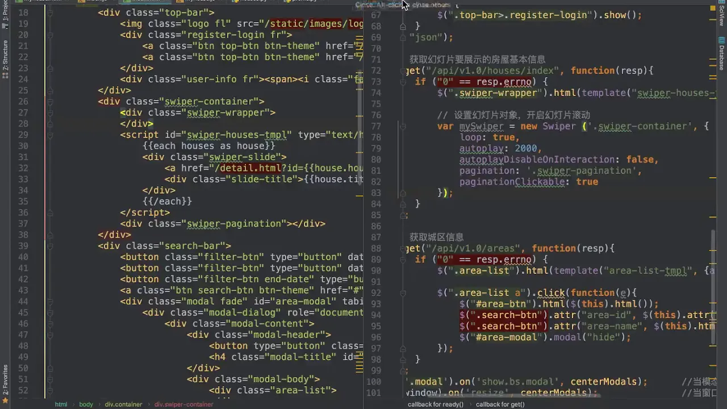Click 'show.bs.modal' string on line 100

point(518,382)
